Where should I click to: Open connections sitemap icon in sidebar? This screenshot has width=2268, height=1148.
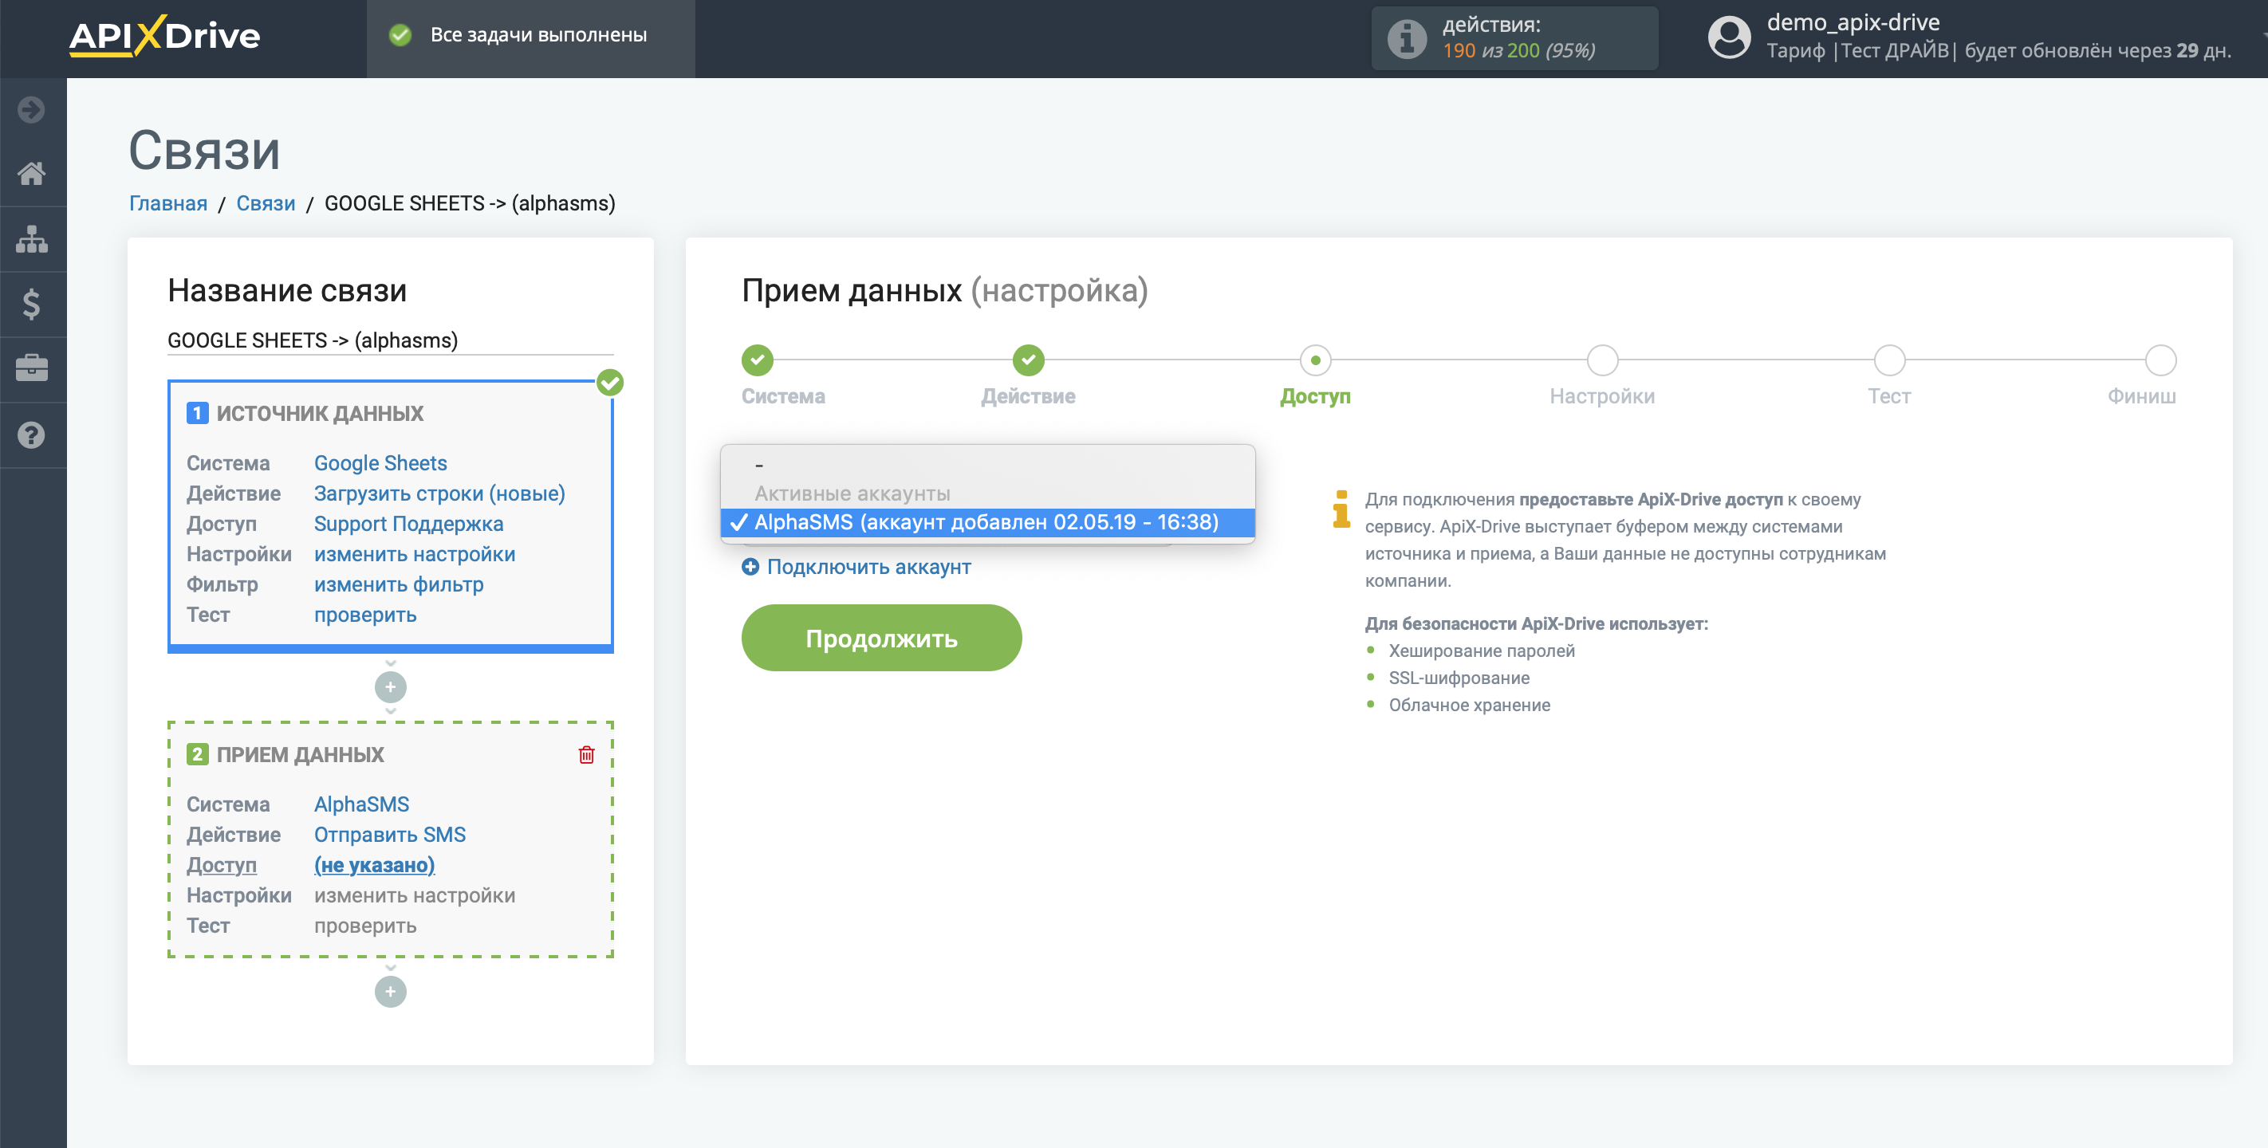pos(32,238)
